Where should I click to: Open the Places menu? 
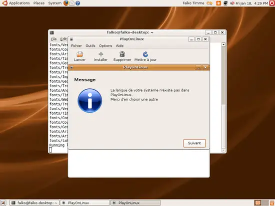pyautogui.click(x=39, y=3)
